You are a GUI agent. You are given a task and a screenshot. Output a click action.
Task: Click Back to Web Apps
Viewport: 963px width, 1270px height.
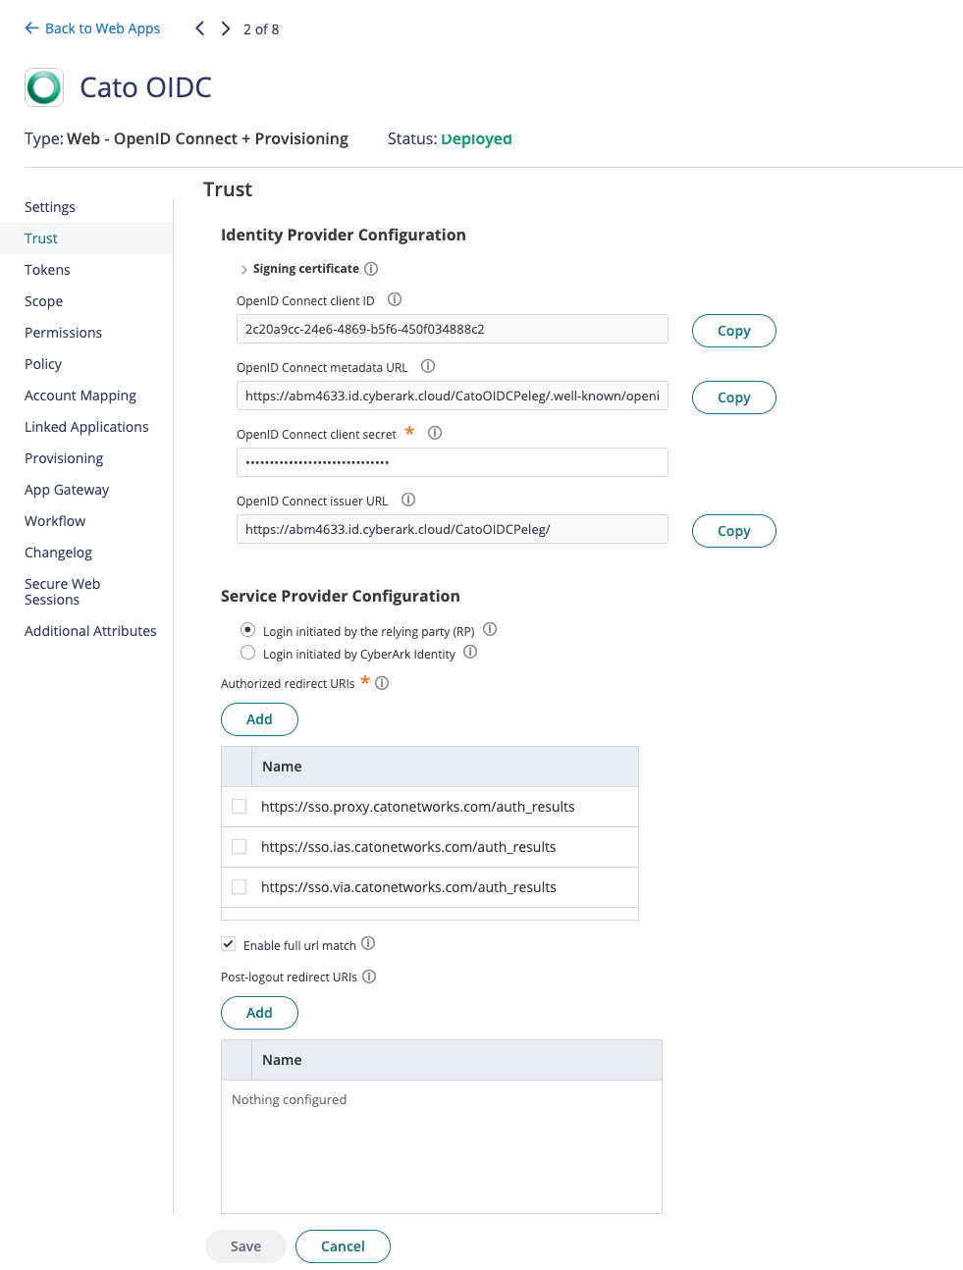coord(92,28)
